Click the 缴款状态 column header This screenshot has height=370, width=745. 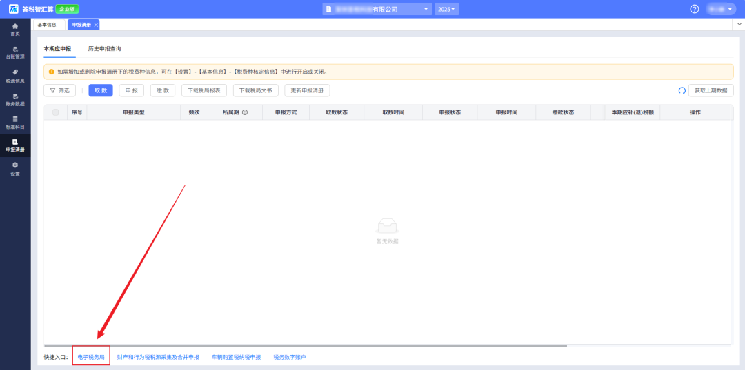(563, 112)
